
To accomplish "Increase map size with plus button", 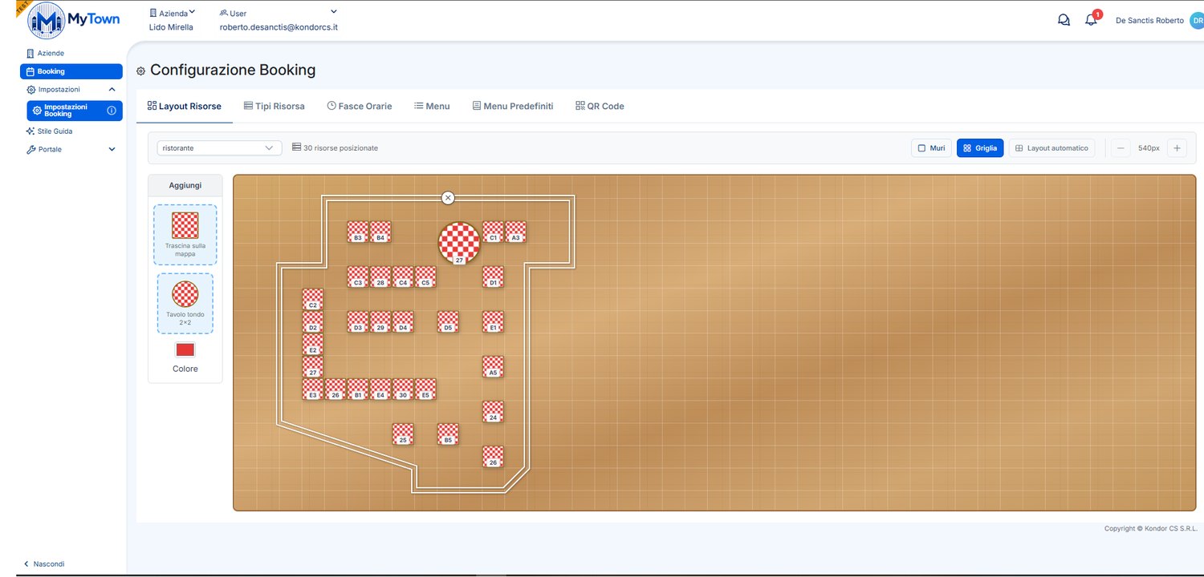I will point(1177,148).
